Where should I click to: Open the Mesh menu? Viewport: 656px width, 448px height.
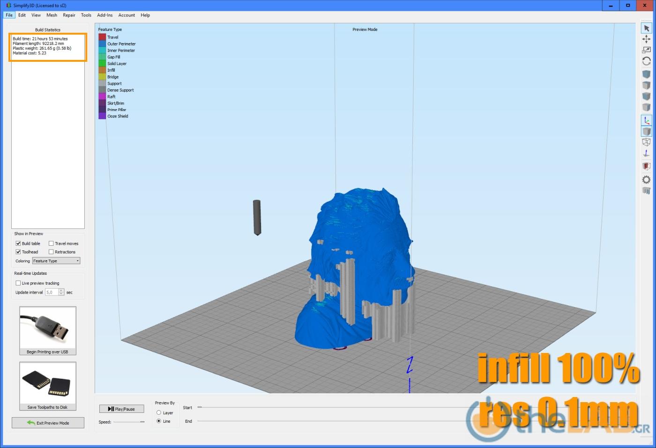[52, 15]
